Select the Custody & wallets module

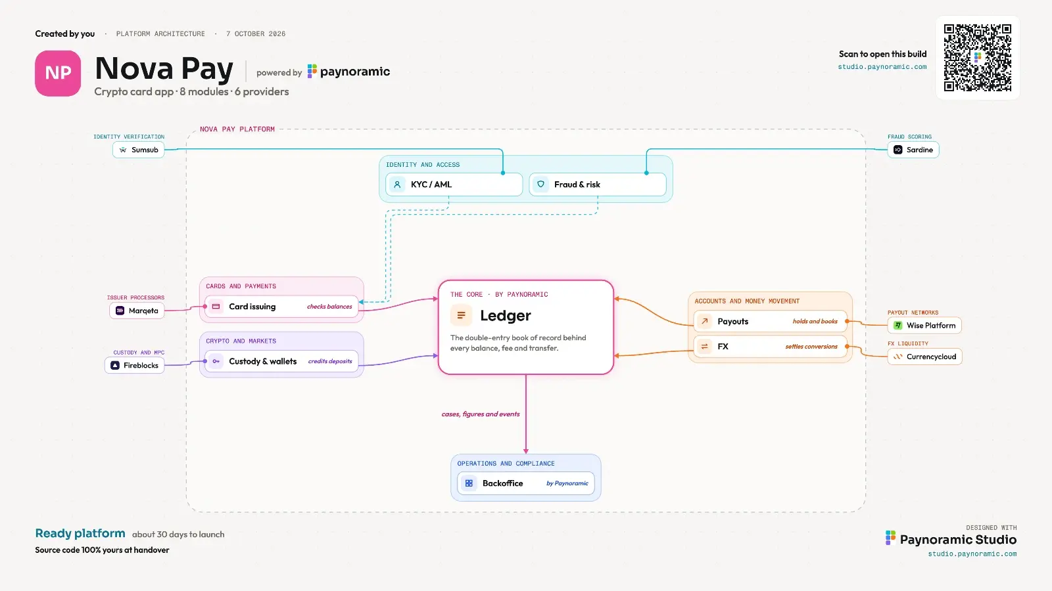(281, 361)
